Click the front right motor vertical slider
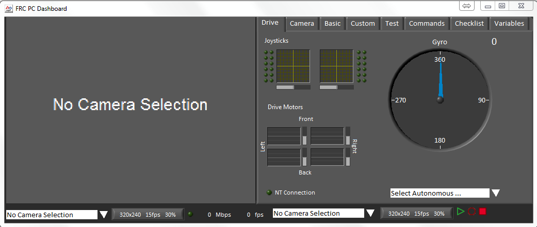The image size is (537, 227). 348,136
